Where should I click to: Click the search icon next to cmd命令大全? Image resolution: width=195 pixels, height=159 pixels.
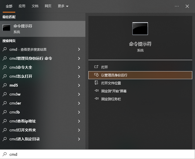[x=4, y=67]
